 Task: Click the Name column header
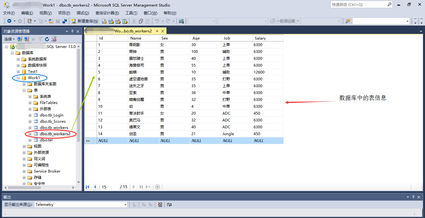pos(143,38)
